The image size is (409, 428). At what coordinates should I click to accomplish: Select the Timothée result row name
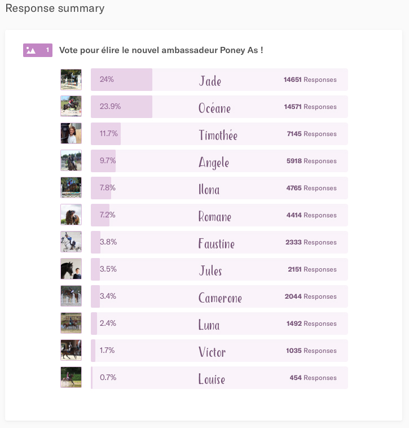coord(218,135)
